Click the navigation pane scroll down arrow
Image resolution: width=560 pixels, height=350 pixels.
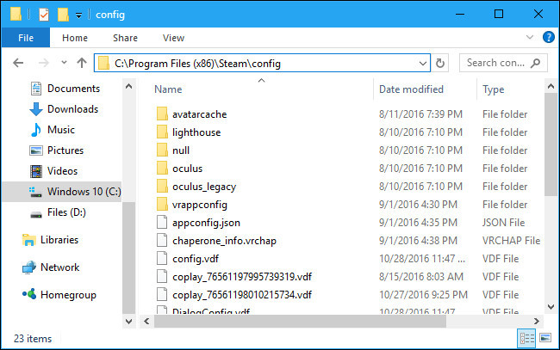pyautogui.click(x=129, y=321)
